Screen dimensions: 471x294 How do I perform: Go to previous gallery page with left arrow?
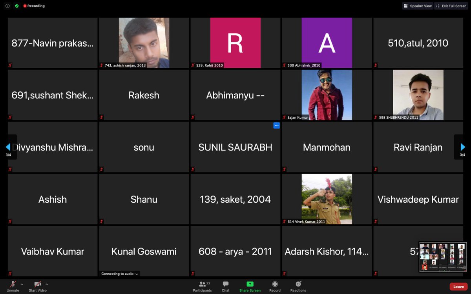pos(8,147)
